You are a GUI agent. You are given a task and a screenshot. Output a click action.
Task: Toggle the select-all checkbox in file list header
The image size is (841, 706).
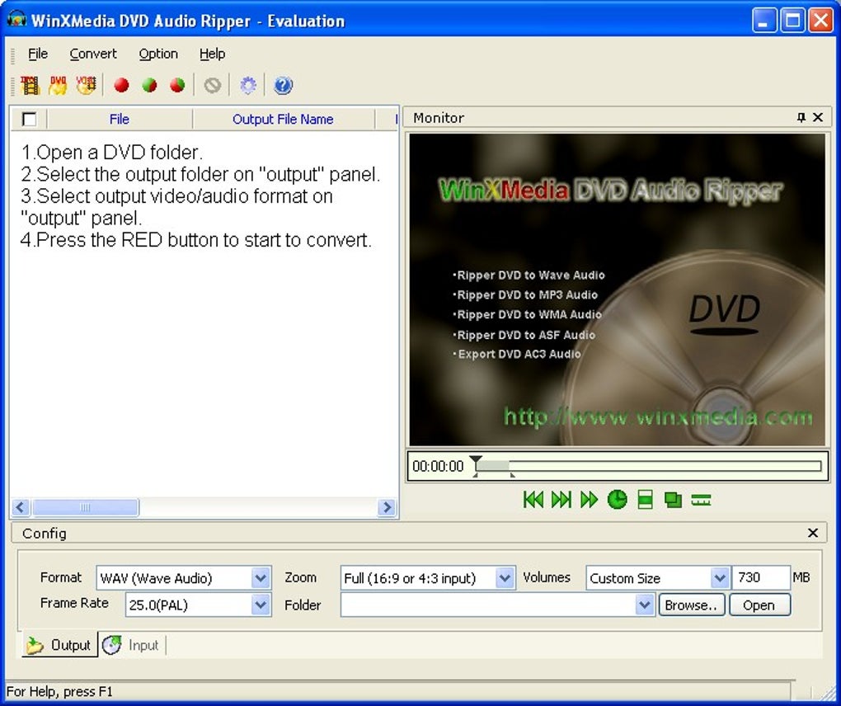tap(30, 119)
